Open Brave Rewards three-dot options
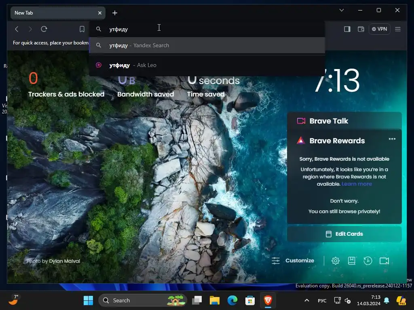The width and height of the screenshot is (414, 310). 392,139
